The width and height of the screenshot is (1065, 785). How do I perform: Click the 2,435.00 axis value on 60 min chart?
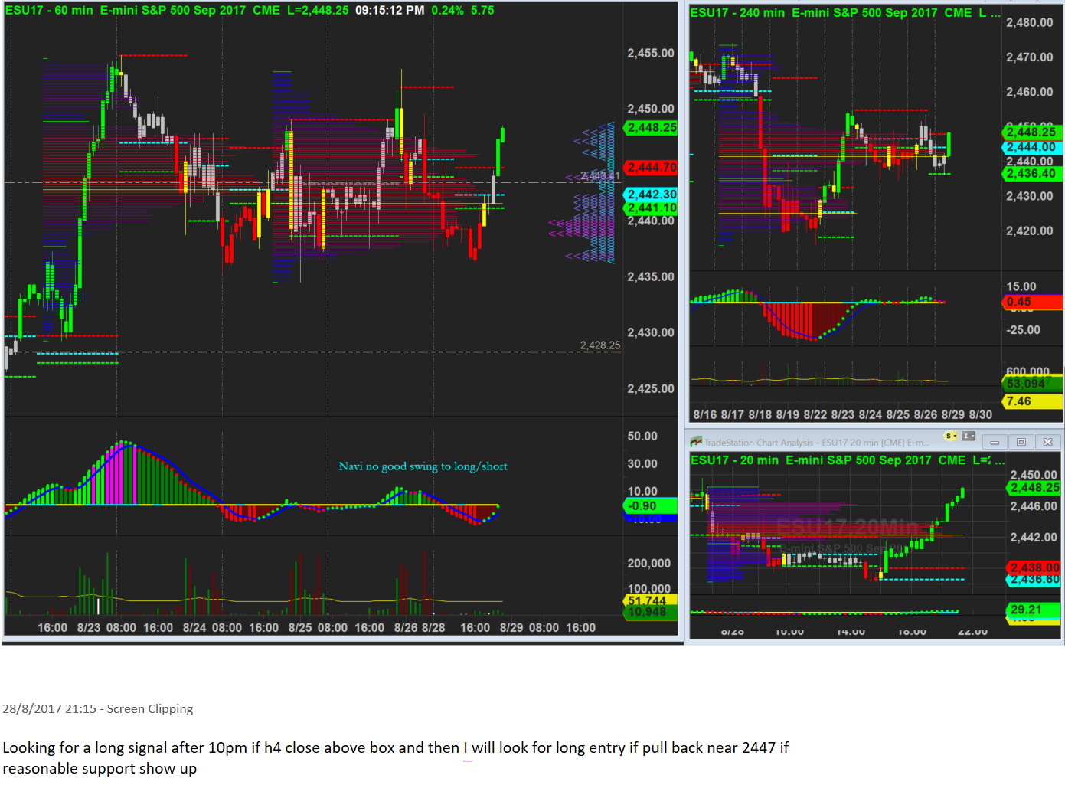[x=651, y=276]
